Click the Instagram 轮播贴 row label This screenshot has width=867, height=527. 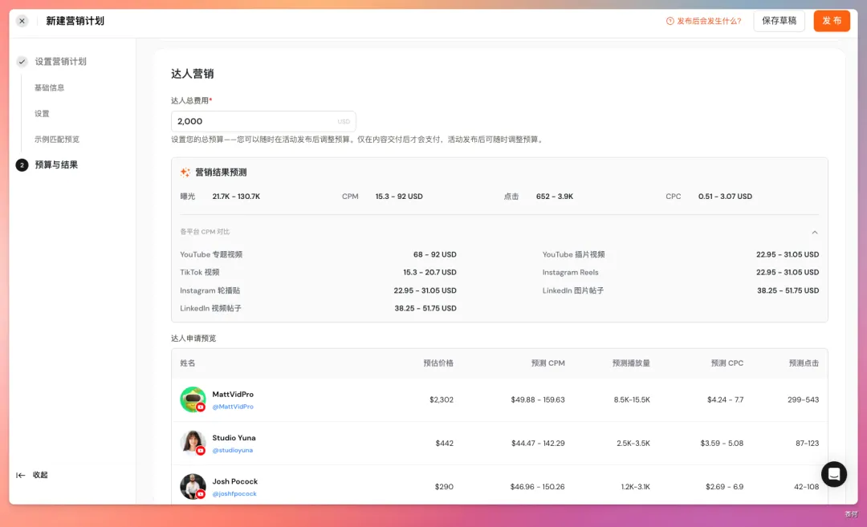click(210, 290)
